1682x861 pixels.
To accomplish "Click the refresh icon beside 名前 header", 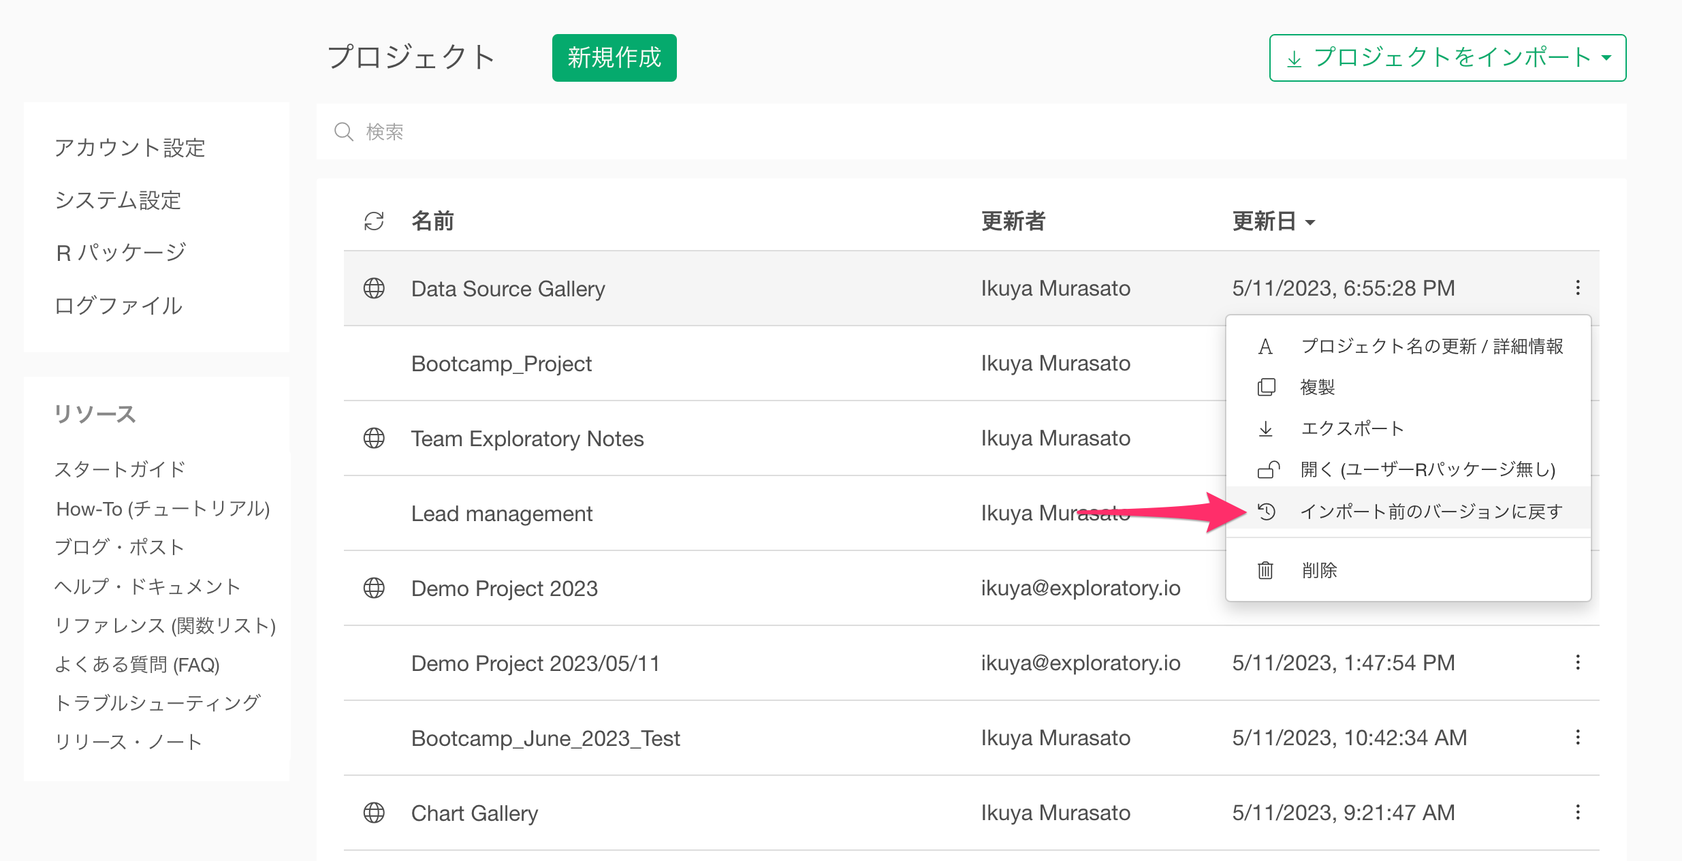I will tap(374, 221).
